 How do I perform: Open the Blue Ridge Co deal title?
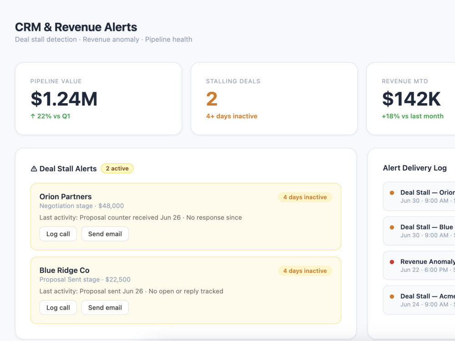[65, 270]
